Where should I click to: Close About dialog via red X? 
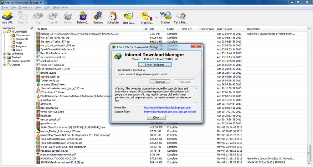click(196, 46)
